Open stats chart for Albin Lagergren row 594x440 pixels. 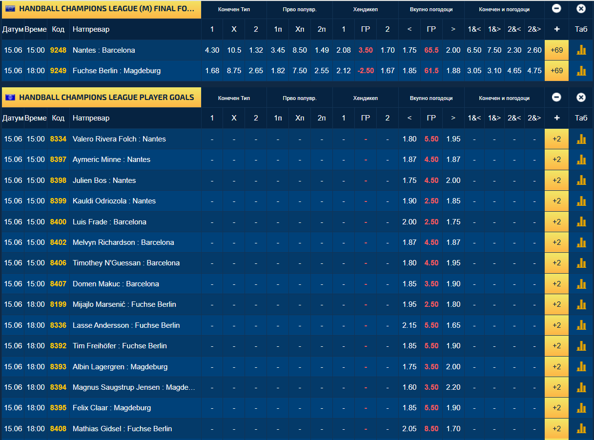581,367
